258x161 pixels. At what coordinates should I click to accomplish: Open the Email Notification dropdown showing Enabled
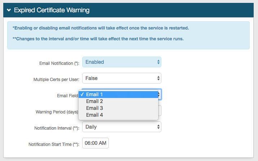click(121, 62)
